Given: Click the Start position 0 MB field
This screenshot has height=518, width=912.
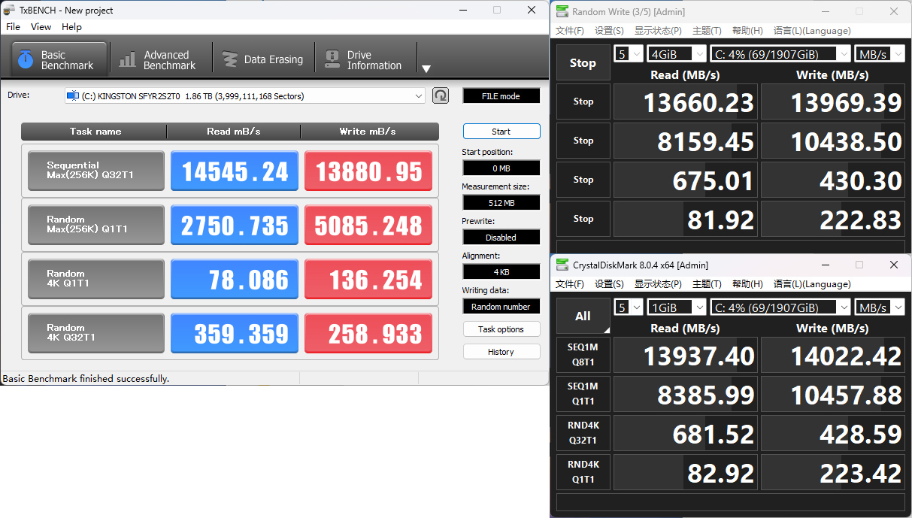Looking at the screenshot, I should coord(501,168).
